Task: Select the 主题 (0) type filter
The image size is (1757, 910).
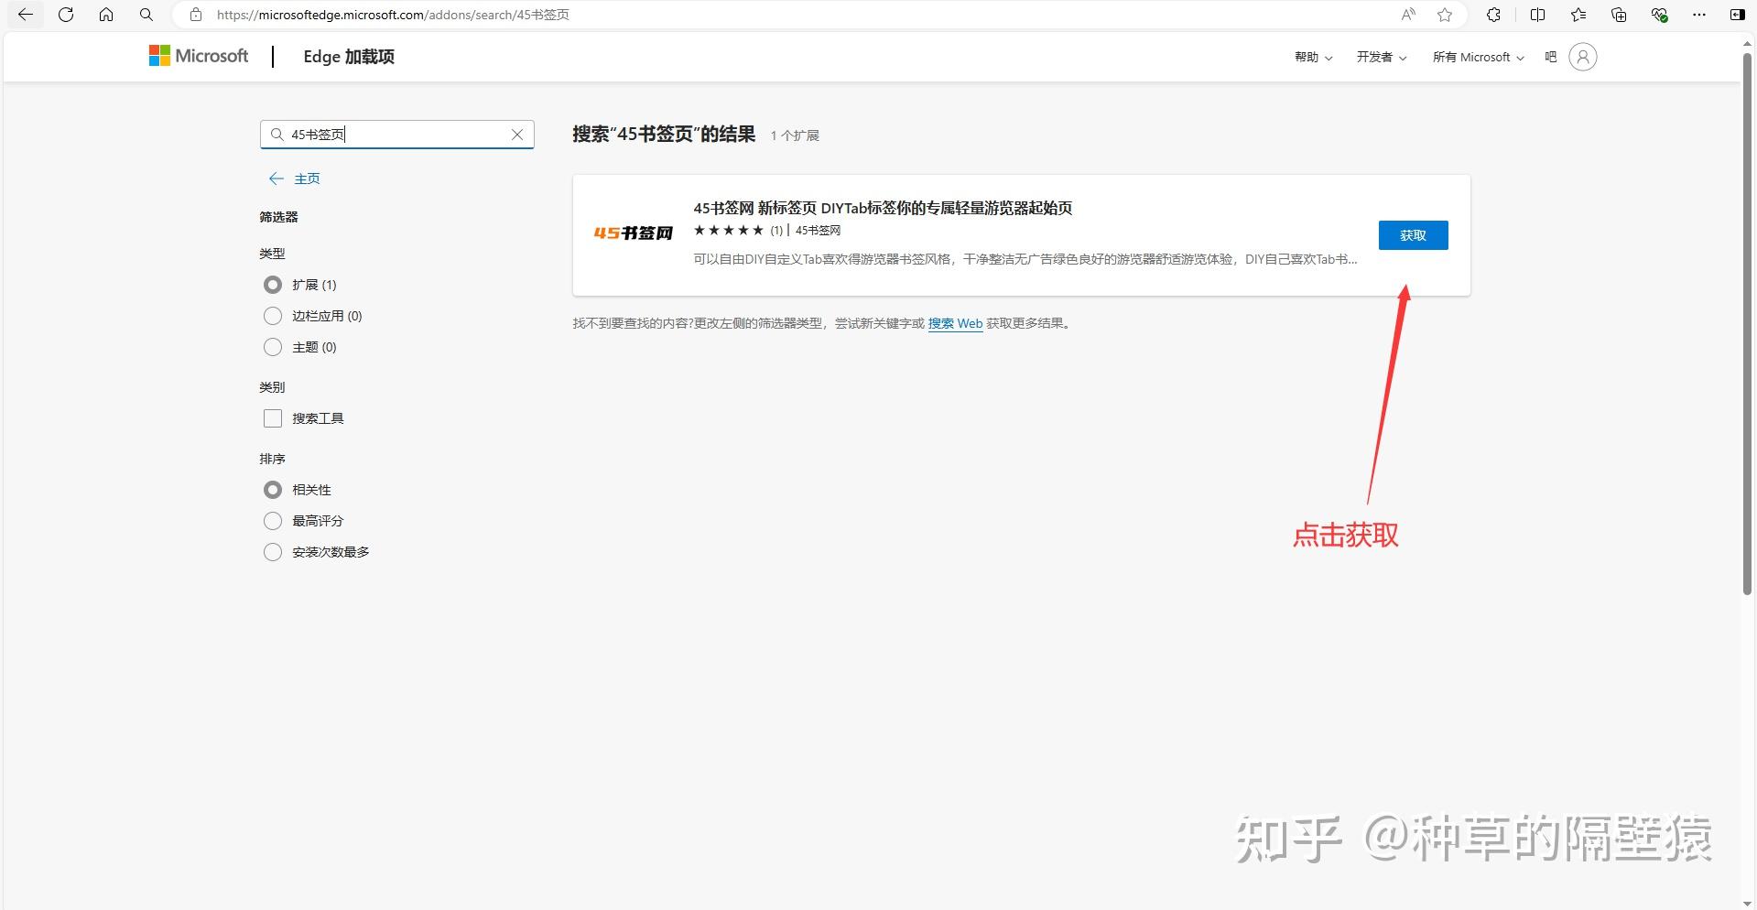Action: [x=273, y=347]
